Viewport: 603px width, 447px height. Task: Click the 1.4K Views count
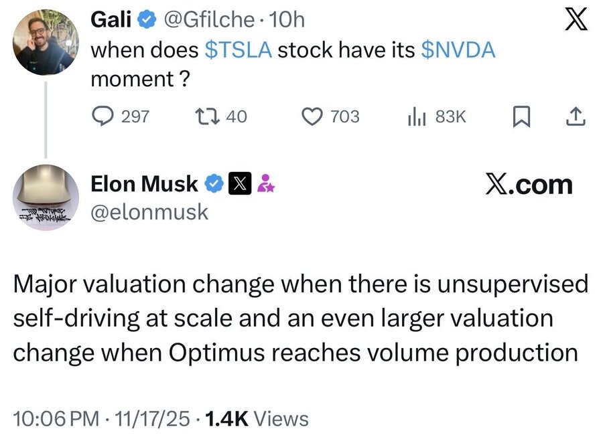point(258,419)
